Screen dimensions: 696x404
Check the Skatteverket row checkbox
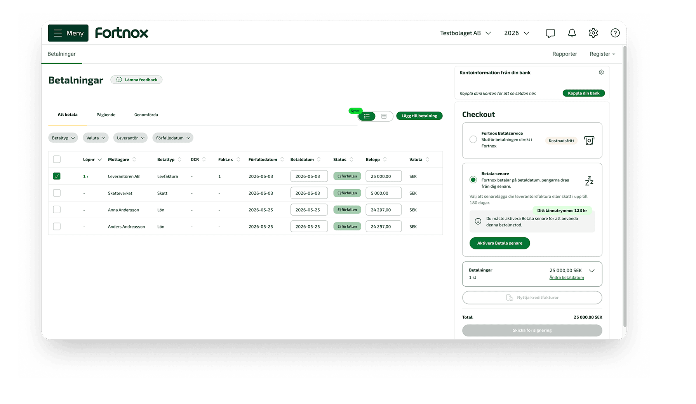pos(57,193)
